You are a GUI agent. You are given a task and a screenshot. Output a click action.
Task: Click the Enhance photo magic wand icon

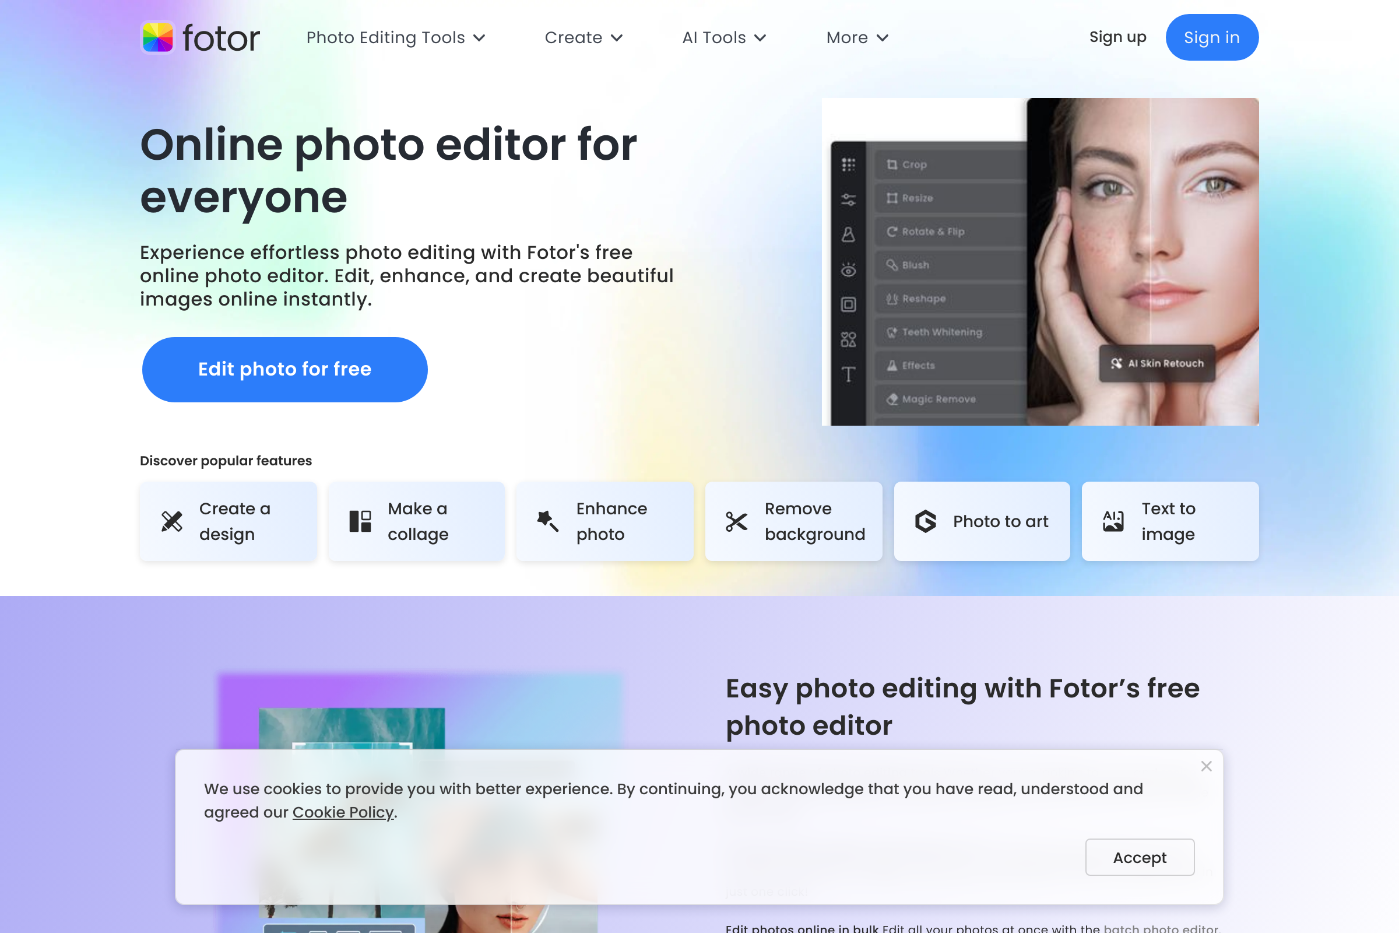[548, 521]
